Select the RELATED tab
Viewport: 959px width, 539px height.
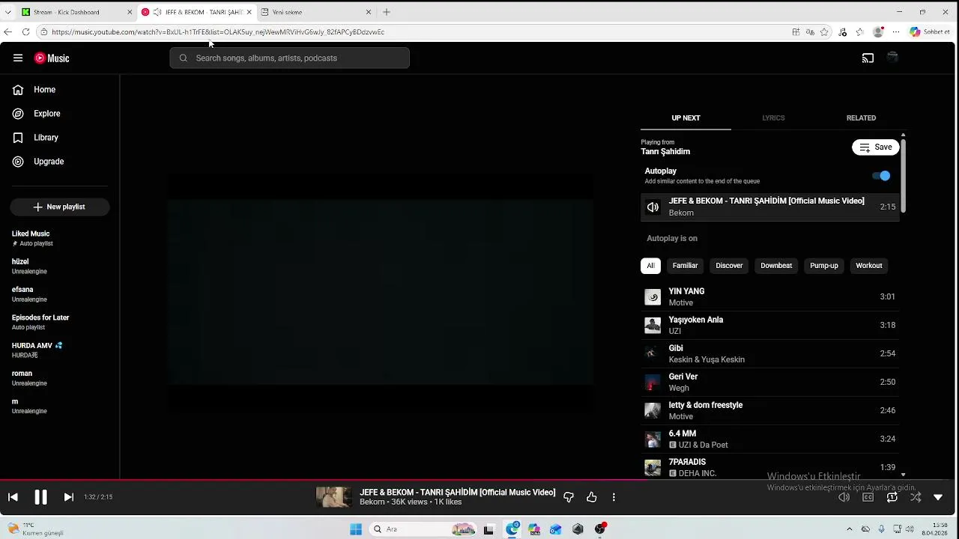pyautogui.click(x=861, y=118)
